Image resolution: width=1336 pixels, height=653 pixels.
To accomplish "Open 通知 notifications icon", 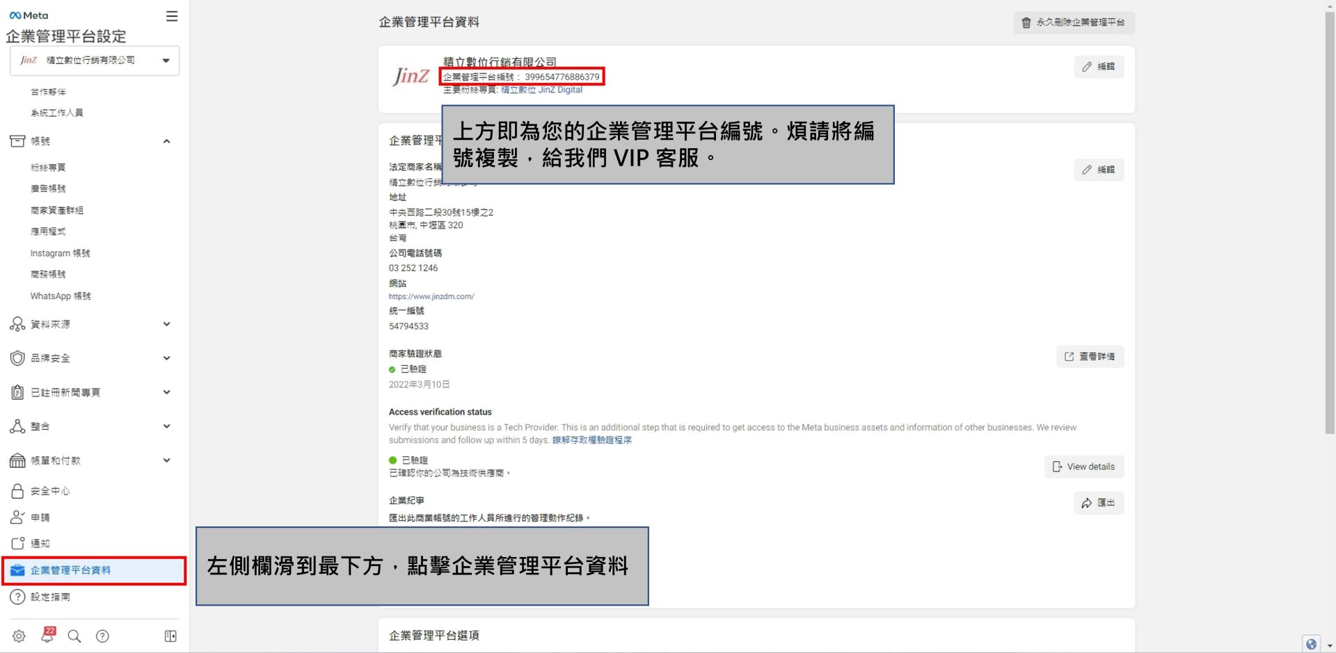I will pos(17,544).
